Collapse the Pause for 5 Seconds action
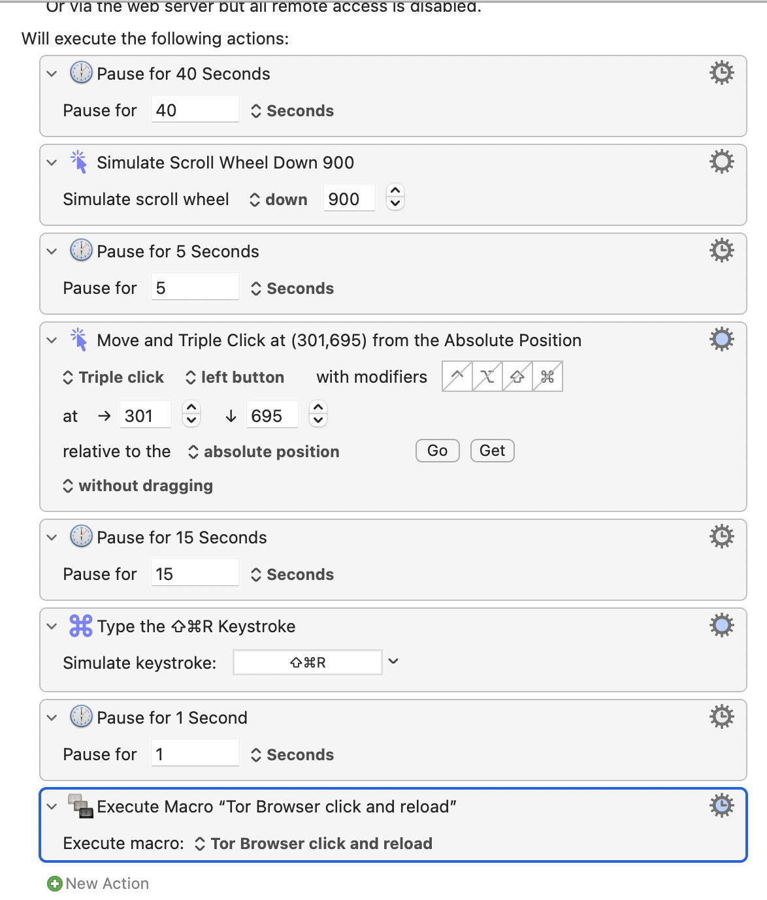The width and height of the screenshot is (767, 900). pyautogui.click(x=52, y=251)
